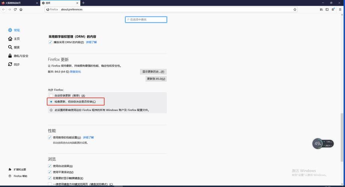Click the forward navigation arrow
345x187 pixels.
(x=9, y=9)
